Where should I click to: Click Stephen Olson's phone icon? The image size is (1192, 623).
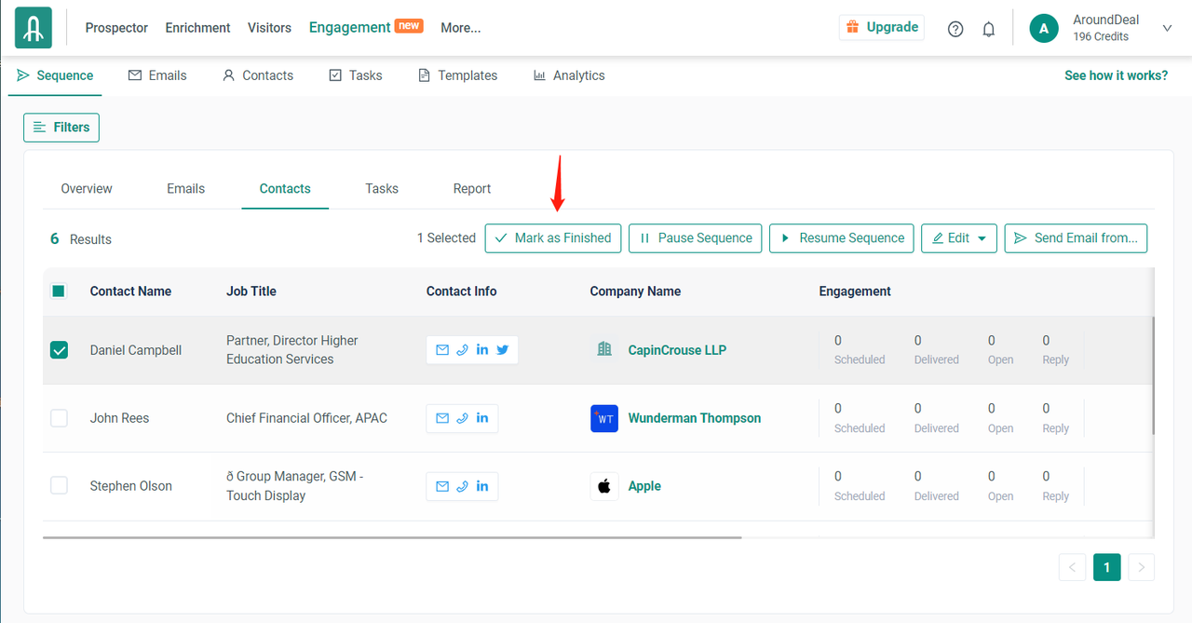[462, 486]
